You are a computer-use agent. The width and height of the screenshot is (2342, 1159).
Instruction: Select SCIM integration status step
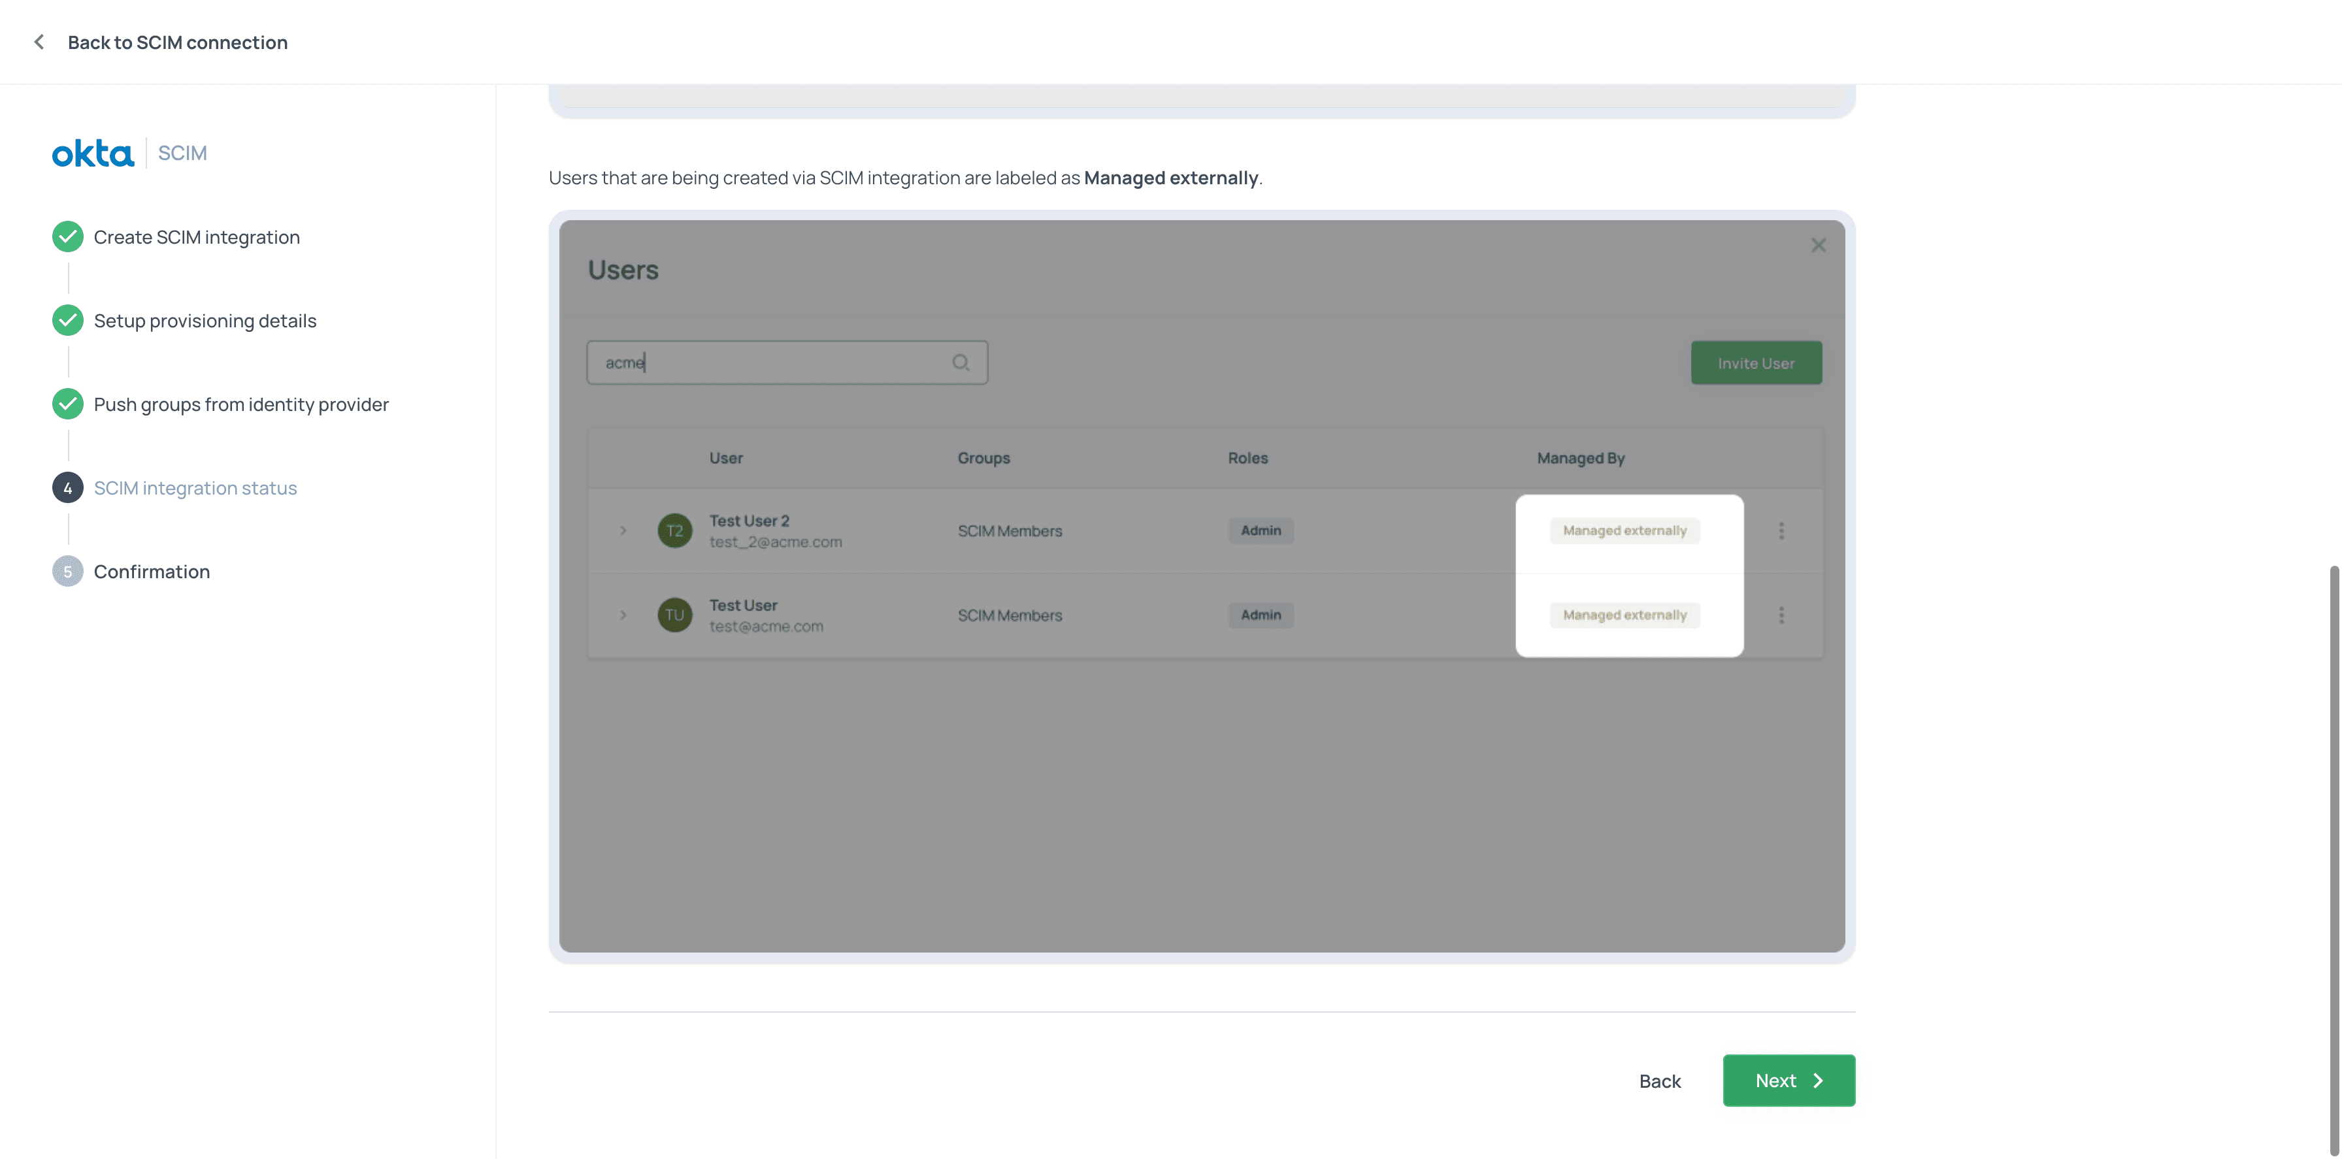195,487
